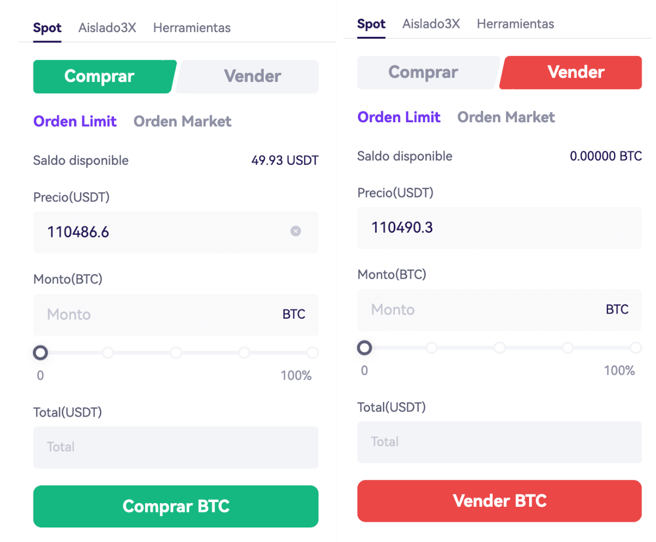Open Herramientas tab in buy panel
Screen dimensions: 656x542
tap(192, 28)
